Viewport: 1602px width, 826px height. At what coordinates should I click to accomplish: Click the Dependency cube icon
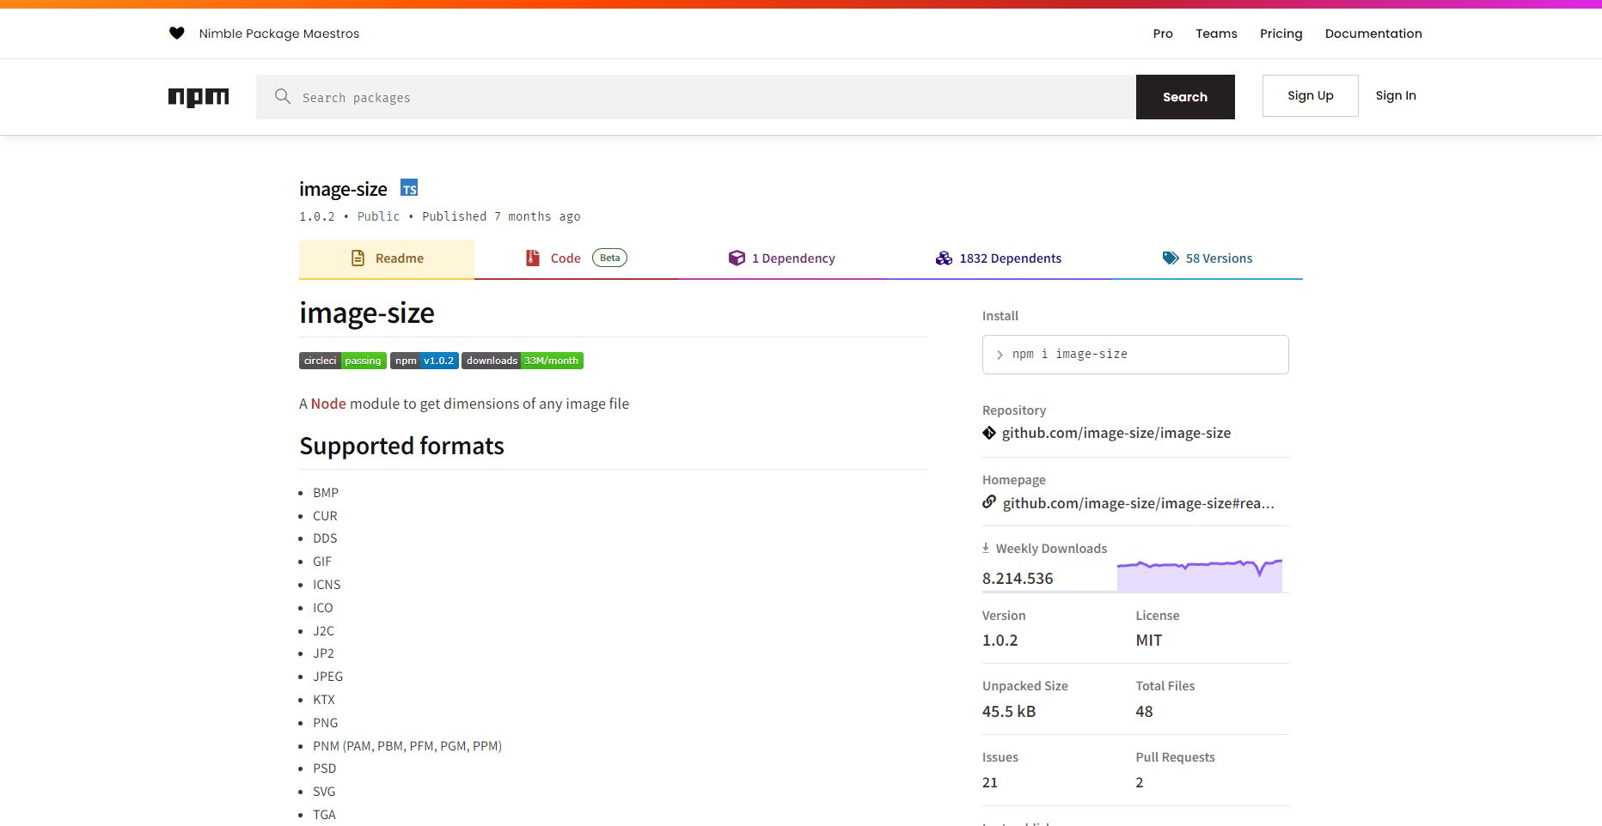737,258
